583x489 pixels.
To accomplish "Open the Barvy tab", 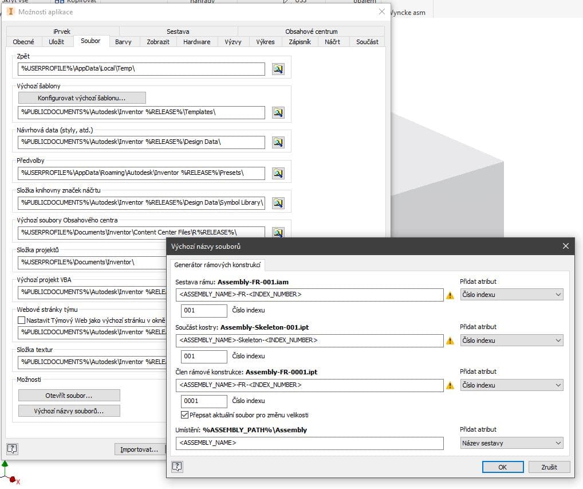I will pyautogui.click(x=124, y=42).
